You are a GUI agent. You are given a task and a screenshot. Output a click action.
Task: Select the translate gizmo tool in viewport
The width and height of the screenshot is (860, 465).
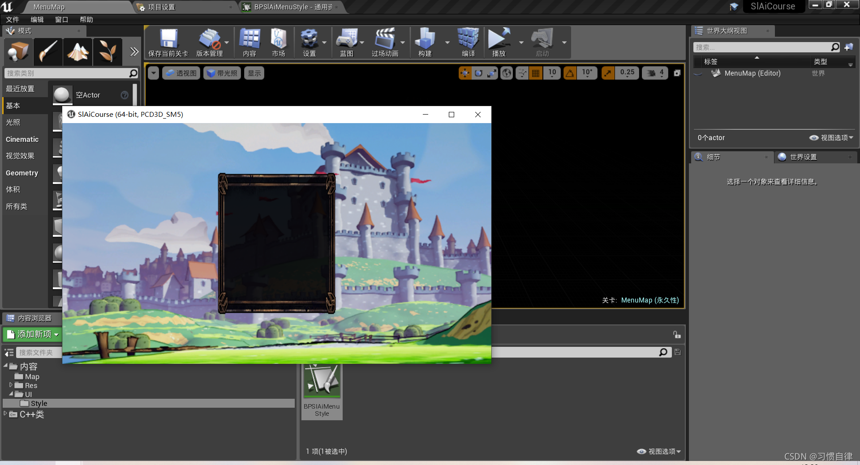(x=465, y=73)
